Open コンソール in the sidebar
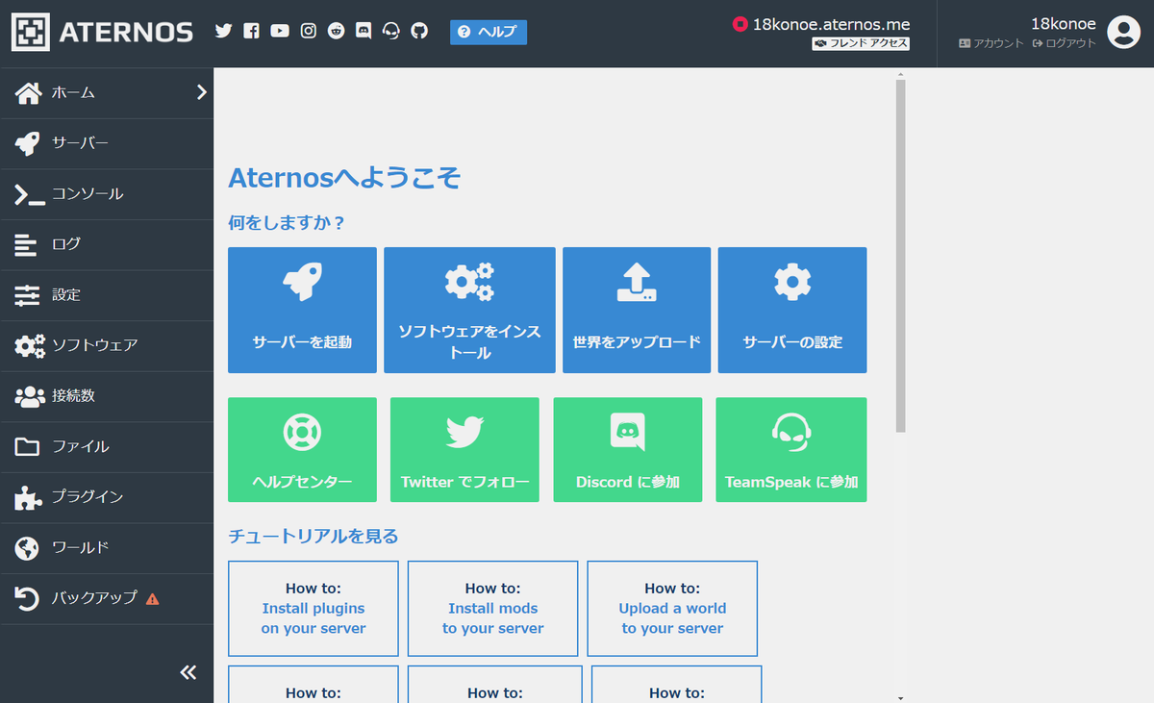 107,194
